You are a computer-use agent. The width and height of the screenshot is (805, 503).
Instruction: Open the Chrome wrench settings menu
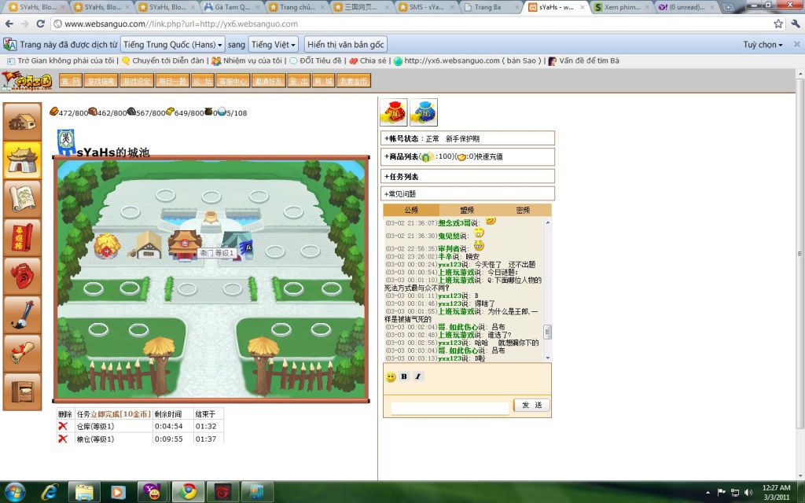tap(796, 24)
